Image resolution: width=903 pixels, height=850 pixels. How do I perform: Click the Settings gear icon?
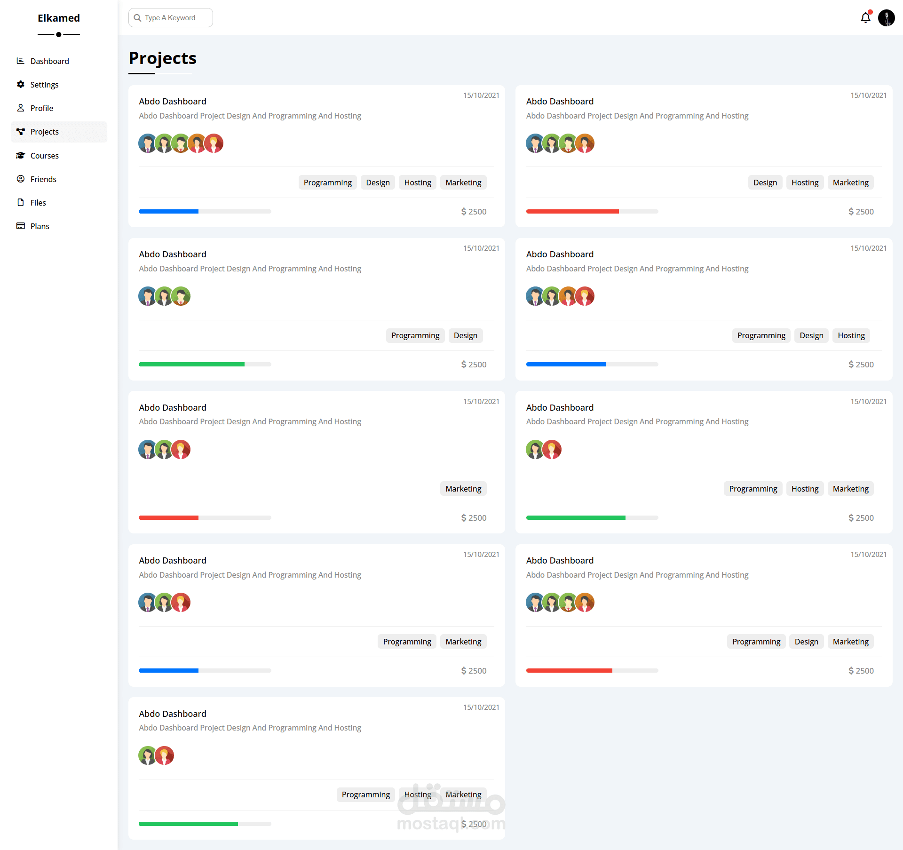(20, 84)
